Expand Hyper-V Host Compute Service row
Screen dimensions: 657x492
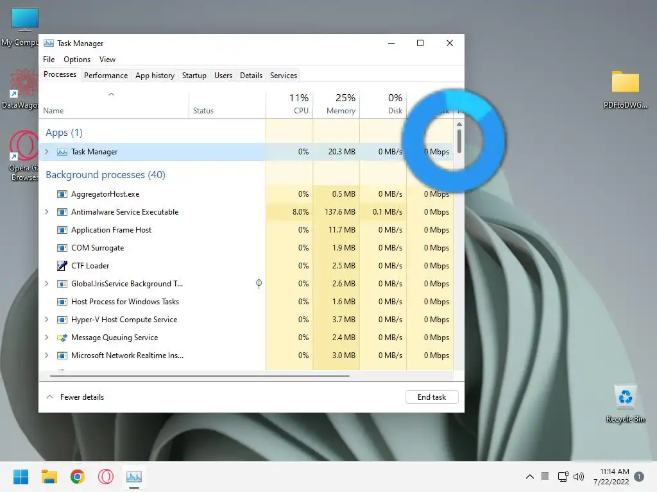pyautogui.click(x=46, y=320)
